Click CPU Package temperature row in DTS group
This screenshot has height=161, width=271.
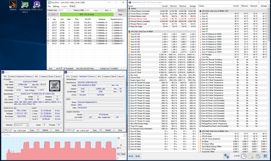234,55
